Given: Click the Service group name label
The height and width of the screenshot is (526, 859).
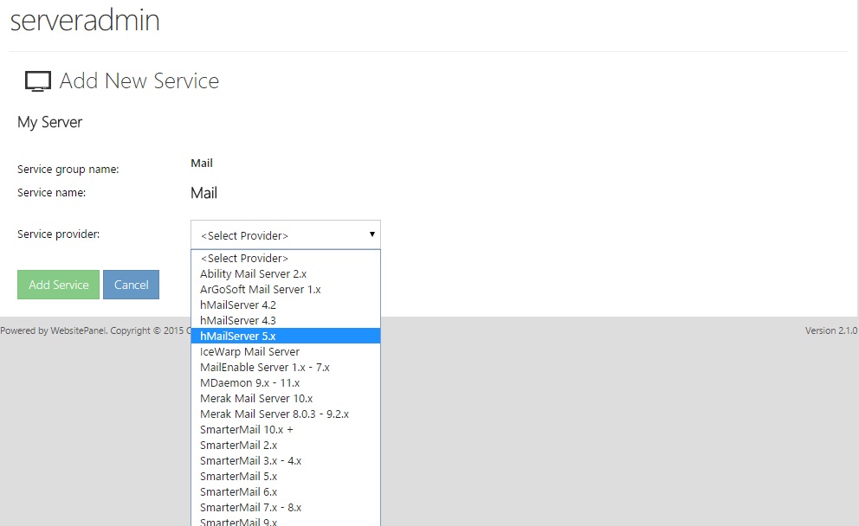Looking at the screenshot, I should (68, 170).
